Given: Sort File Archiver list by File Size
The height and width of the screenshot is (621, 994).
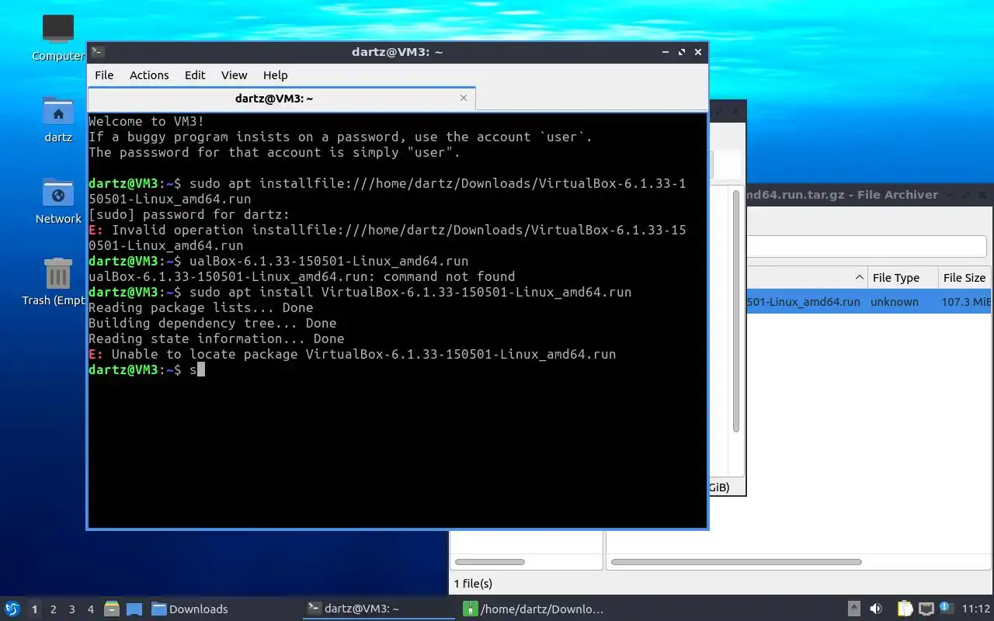Looking at the screenshot, I should 964,278.
